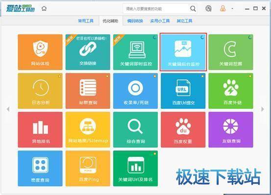Switch to the 其它工具 tab
271x195 pixels.
tap(184, 21)
